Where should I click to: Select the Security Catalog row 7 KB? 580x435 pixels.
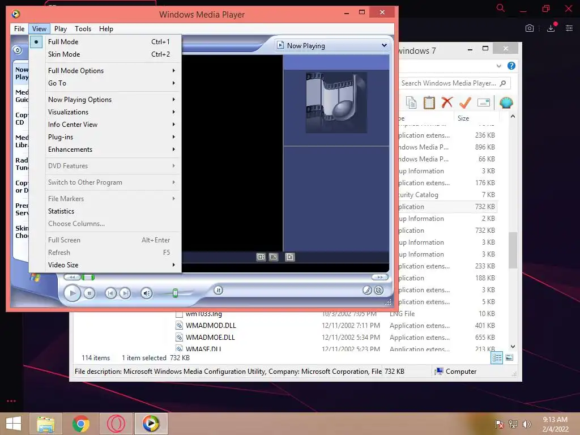446,195
